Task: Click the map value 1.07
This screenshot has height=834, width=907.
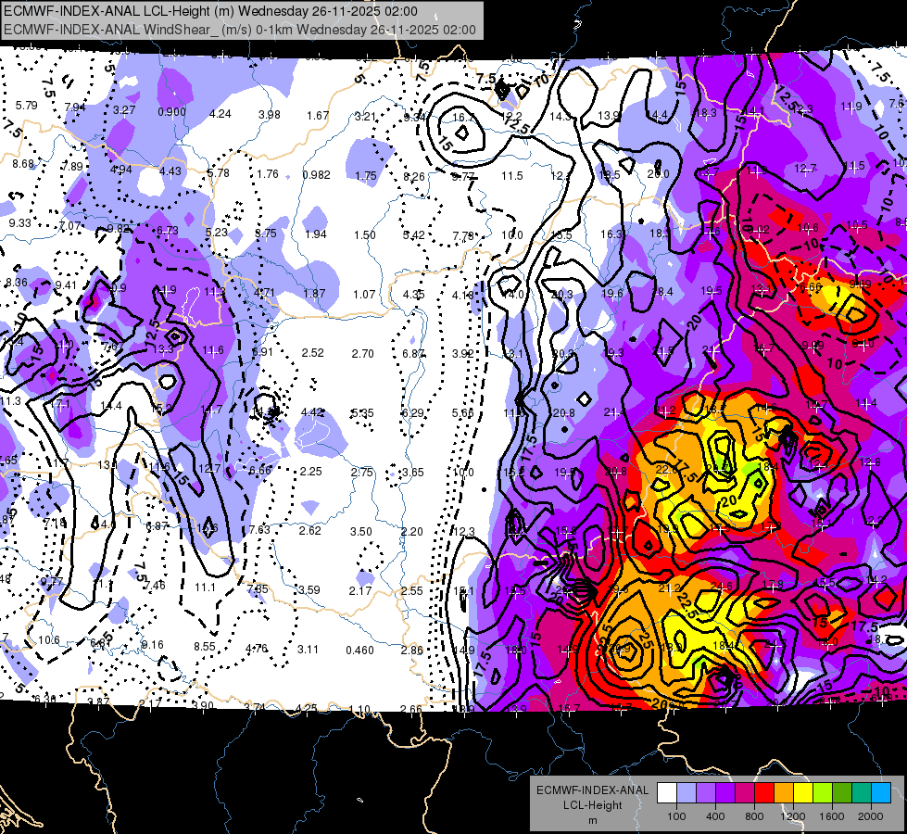Action: click(364, 294)
